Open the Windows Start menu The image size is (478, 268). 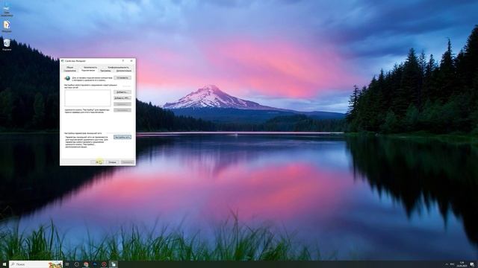tap(4, 264)
